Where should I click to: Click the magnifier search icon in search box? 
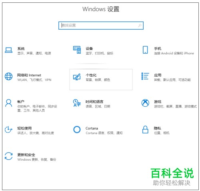140,25
